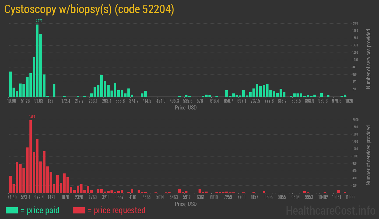Select the red price requested legend swatch
The height and width of the screenshot is (219, 379).
click(x=79, y=210)
